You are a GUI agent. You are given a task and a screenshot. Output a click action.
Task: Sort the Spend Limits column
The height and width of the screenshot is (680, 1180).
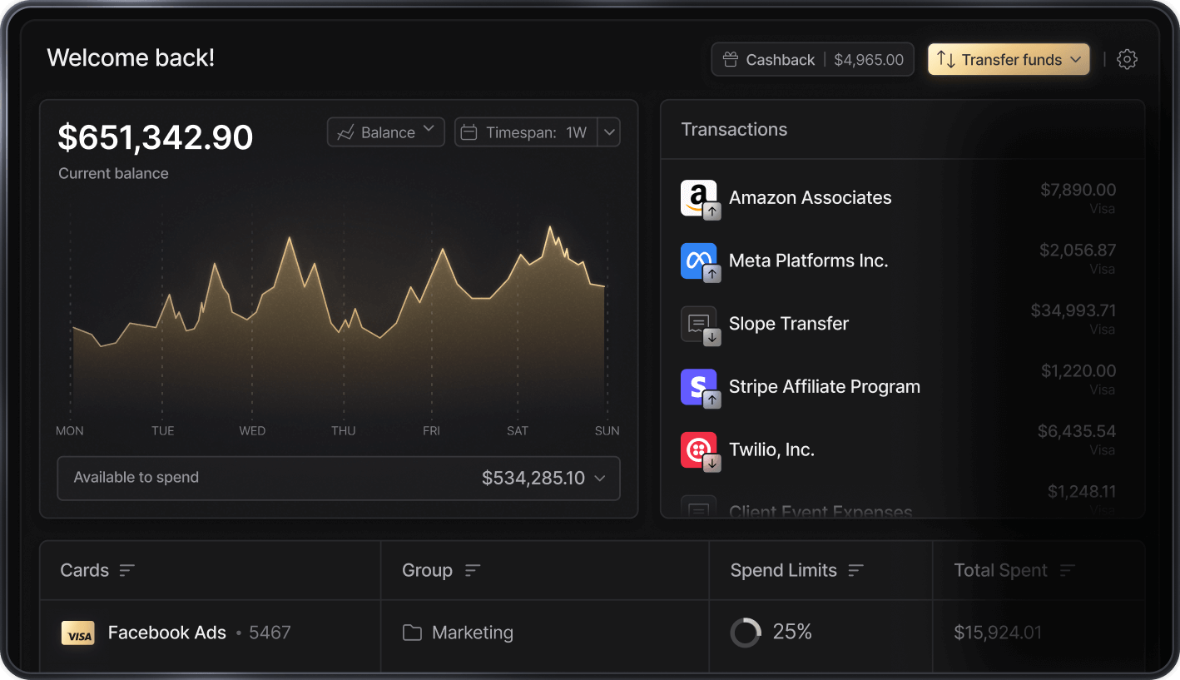(855, 571)
